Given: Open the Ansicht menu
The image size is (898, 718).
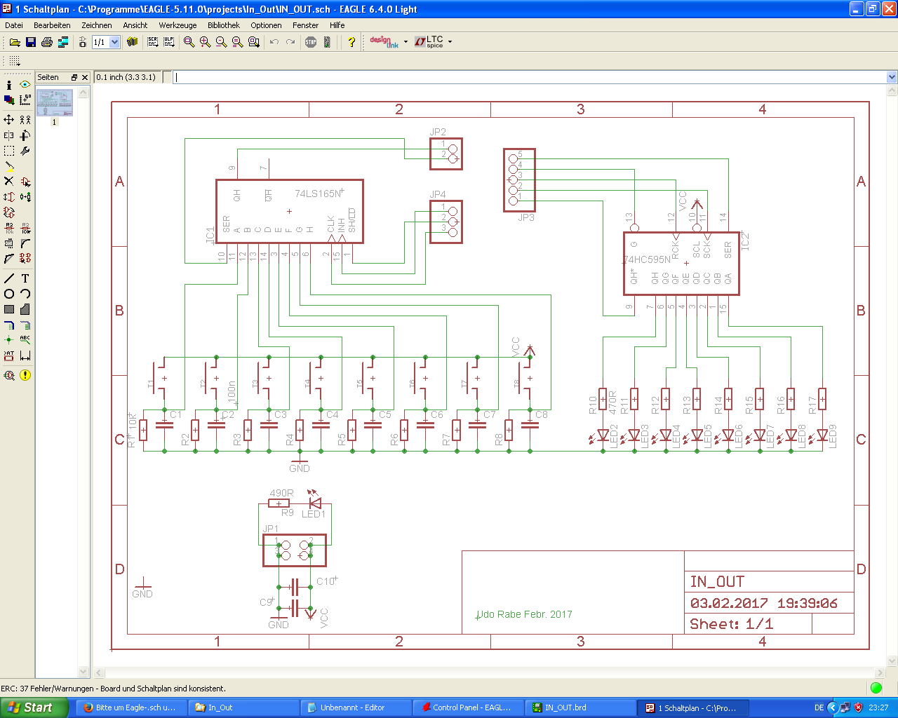Looking at the screenshot, I should click(135, 25).
